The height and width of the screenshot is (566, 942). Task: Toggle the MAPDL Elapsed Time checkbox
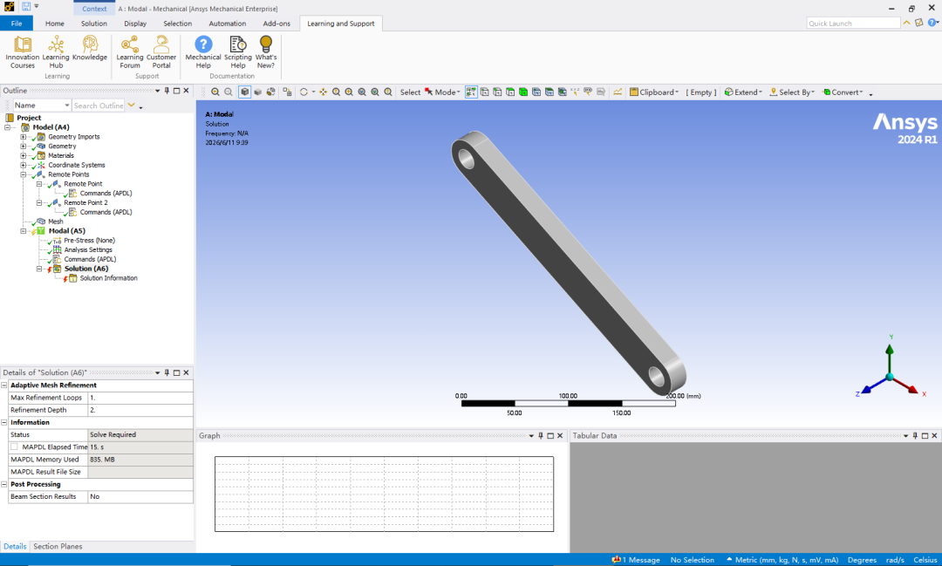click(14, 447)
